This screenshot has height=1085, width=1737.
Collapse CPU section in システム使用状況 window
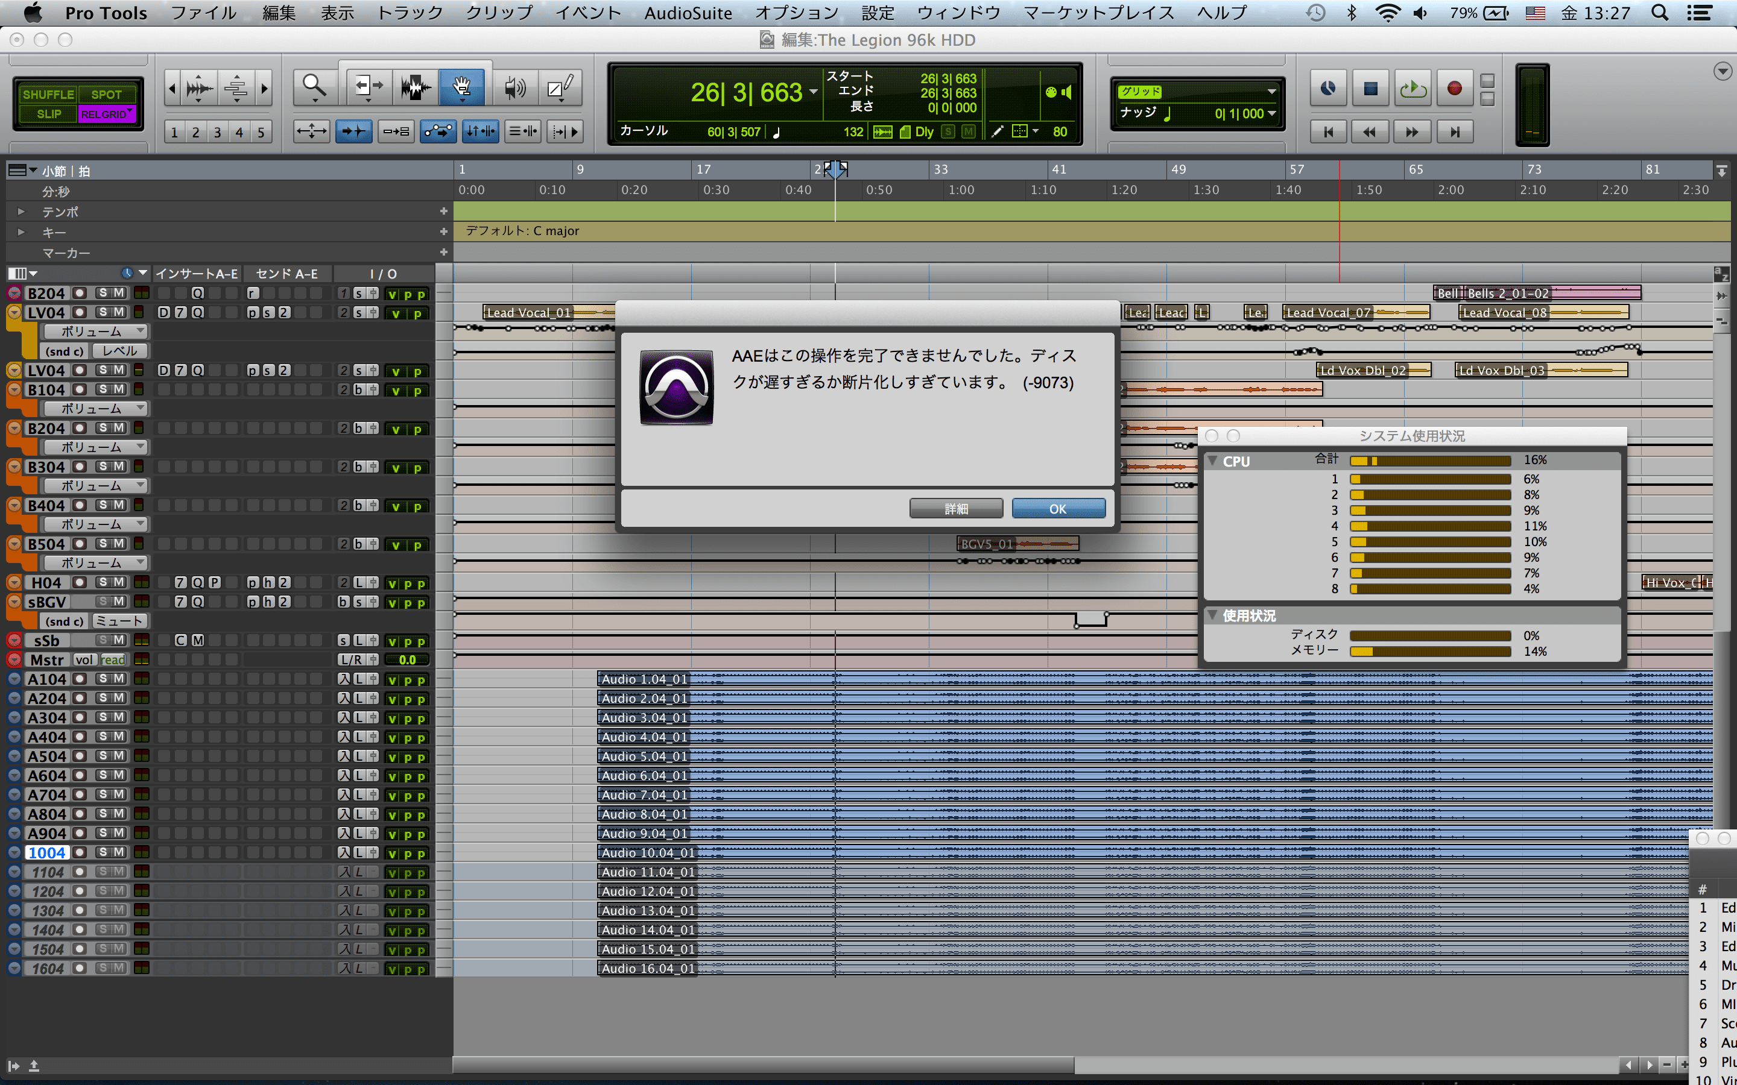[x=1212, y=461]
